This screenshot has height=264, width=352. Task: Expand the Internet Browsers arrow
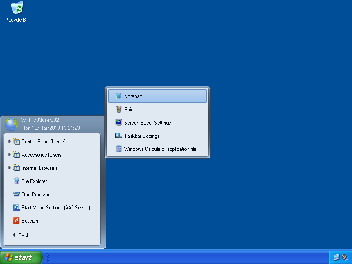coord(9,168)
